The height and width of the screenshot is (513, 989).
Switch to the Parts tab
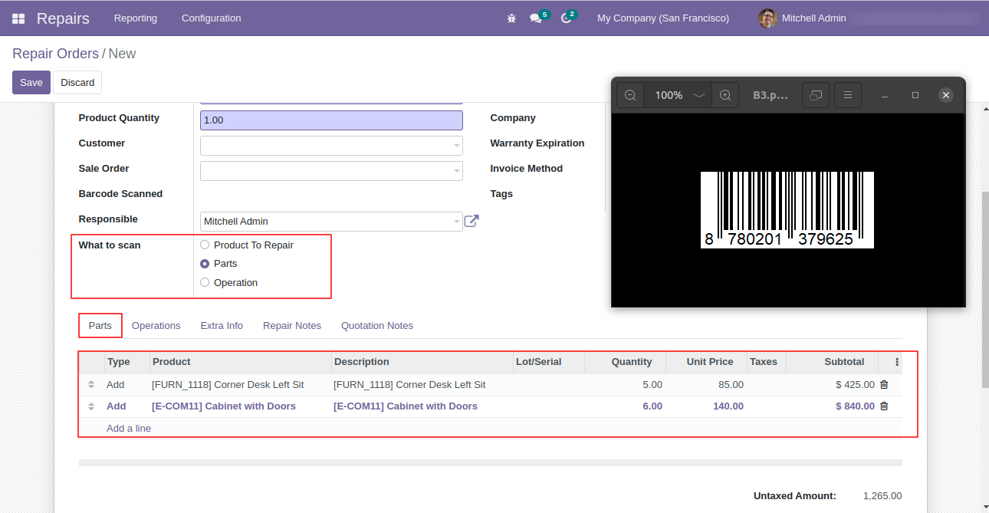(100, 326)
